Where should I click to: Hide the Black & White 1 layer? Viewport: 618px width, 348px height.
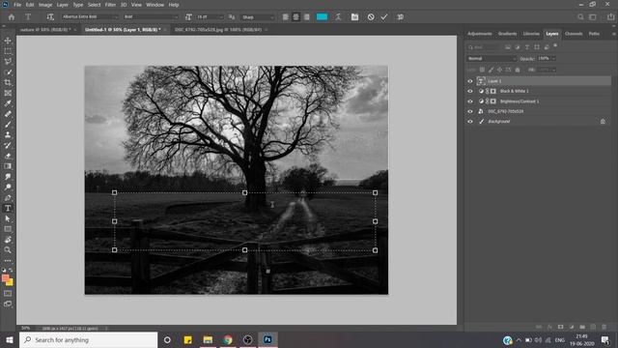point(470,91)
